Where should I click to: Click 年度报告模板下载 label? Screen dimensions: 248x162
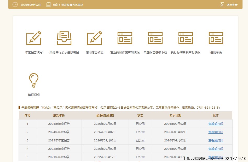click(155, 52)
